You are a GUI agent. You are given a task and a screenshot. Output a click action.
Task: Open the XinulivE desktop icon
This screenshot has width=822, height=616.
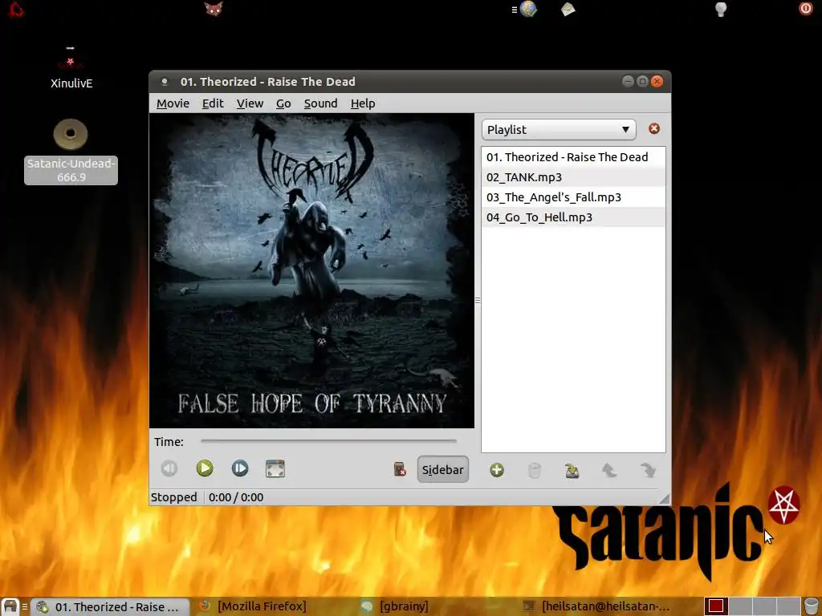pyautogui.click(x=71, y=67)
